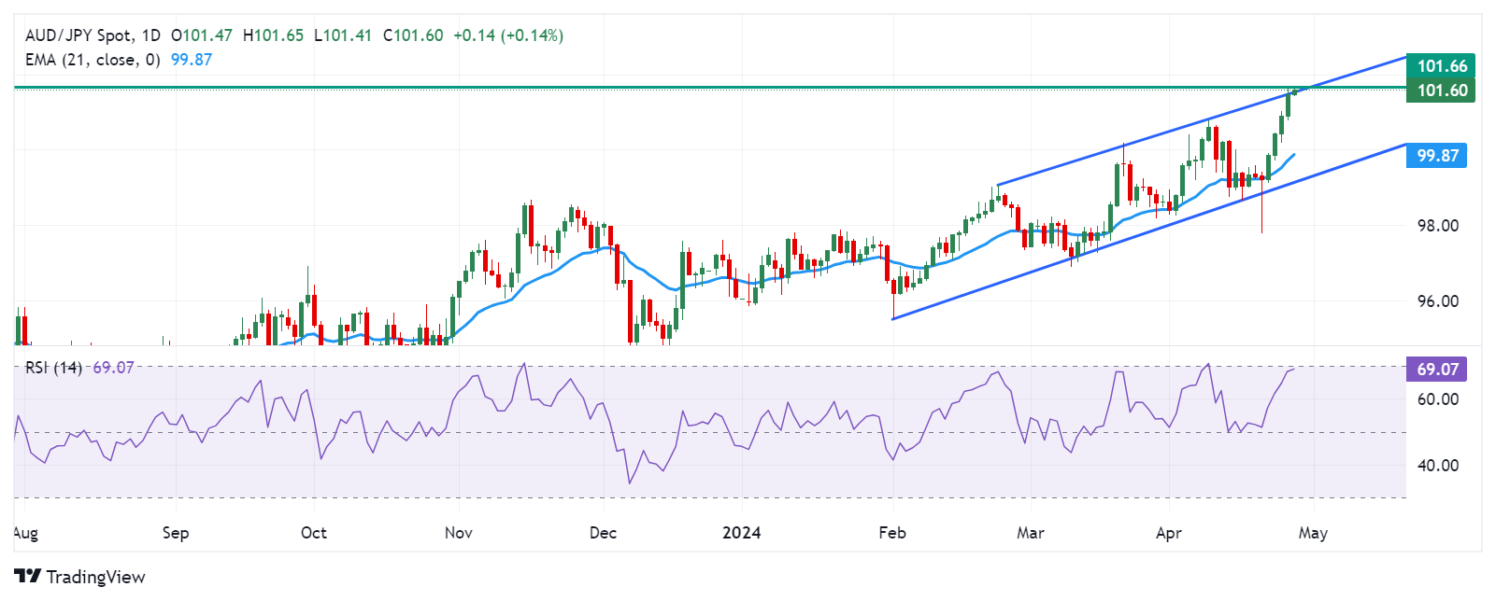Click the 60.00 level on the RSI axis
Image resolution: width=1496 pixels, height=601 pixels.
[1437, 399]
